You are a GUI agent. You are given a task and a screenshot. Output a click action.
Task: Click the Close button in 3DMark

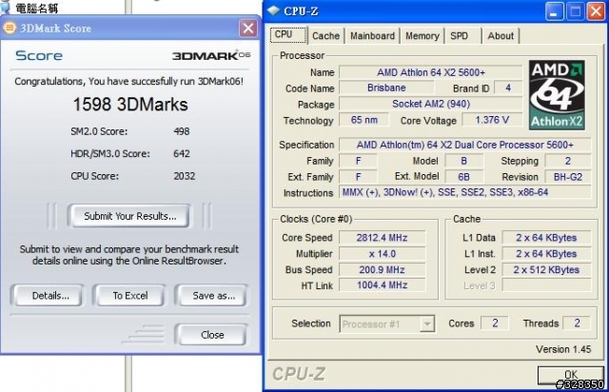click(x=212, y=335)
